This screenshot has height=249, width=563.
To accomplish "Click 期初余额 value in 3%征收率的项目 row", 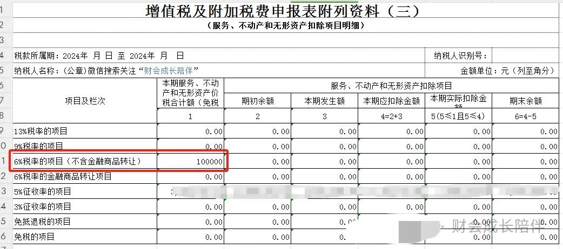I will coord(257,206).
